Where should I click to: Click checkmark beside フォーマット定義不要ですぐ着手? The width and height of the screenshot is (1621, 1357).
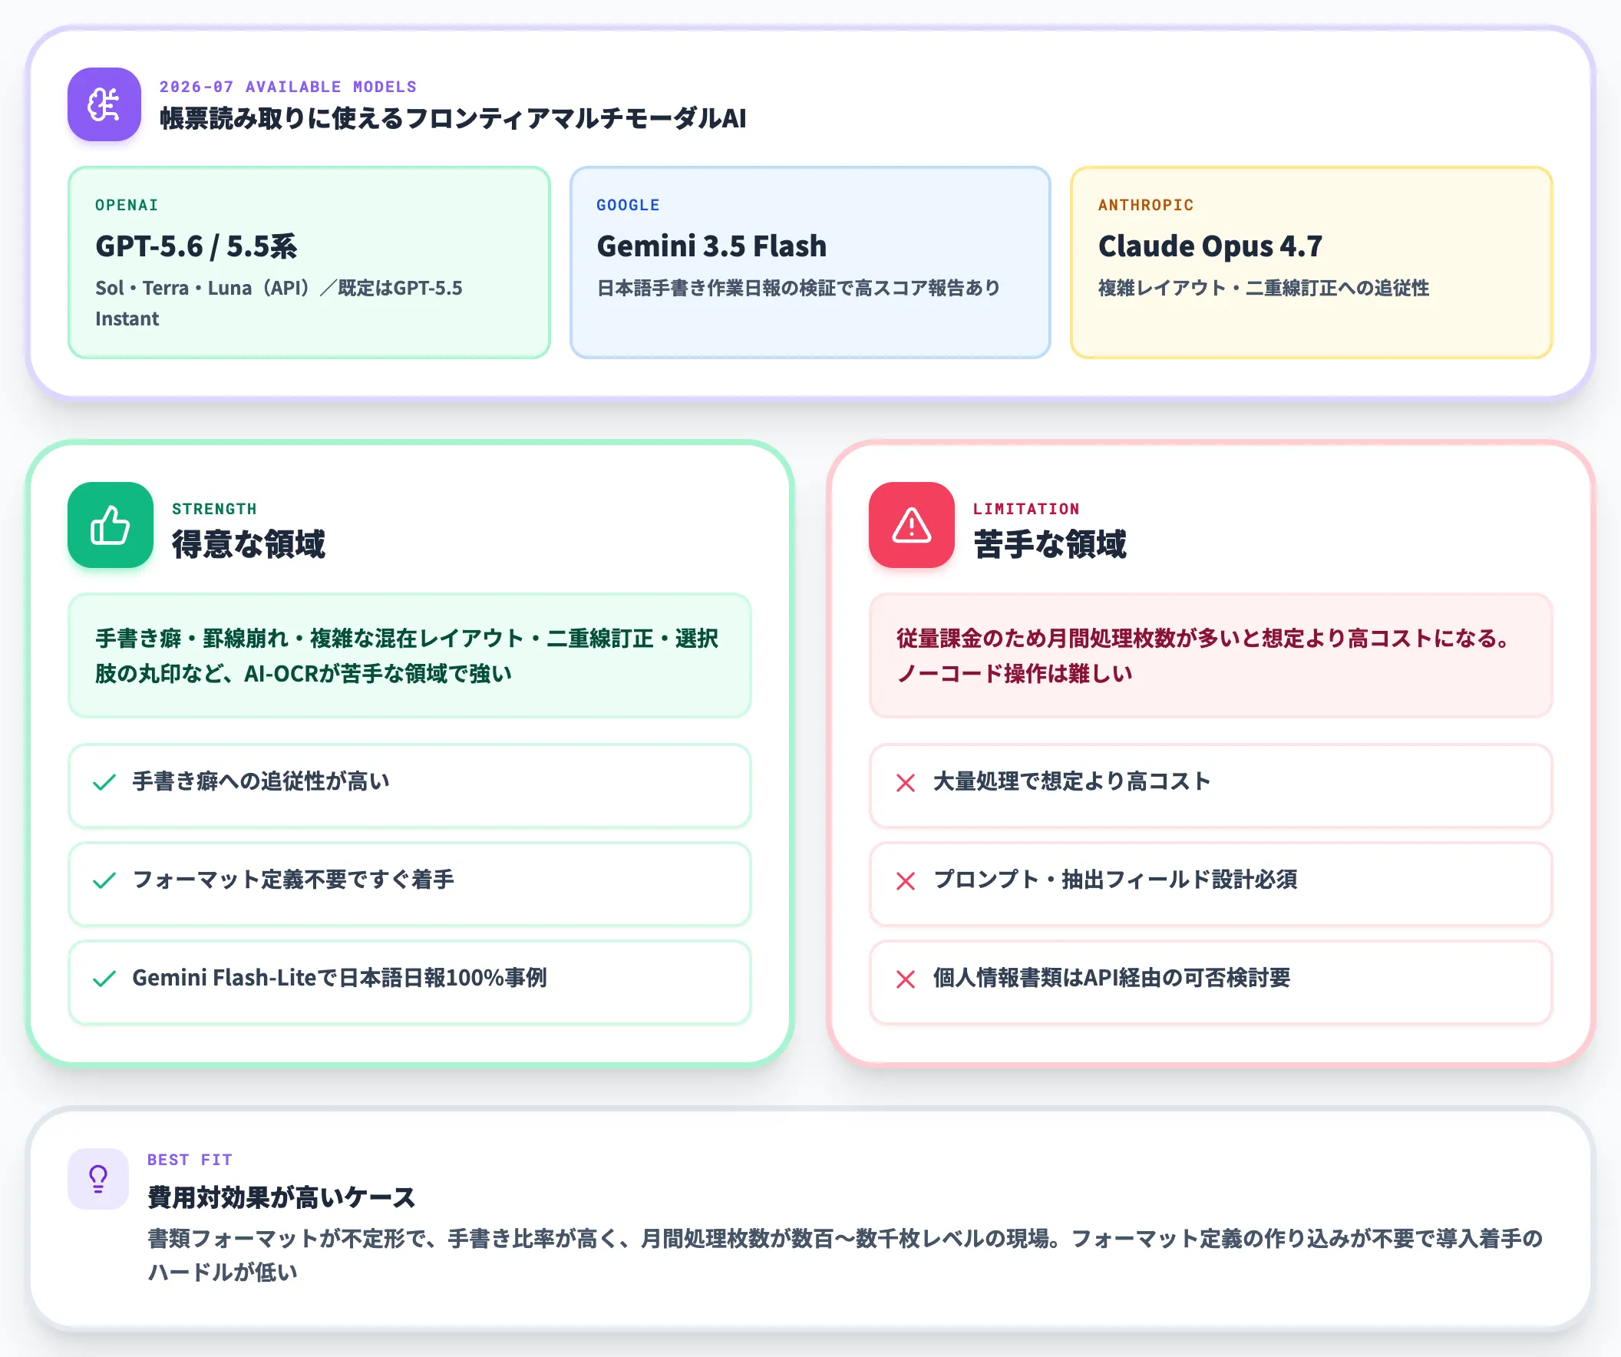coord(104,880)
